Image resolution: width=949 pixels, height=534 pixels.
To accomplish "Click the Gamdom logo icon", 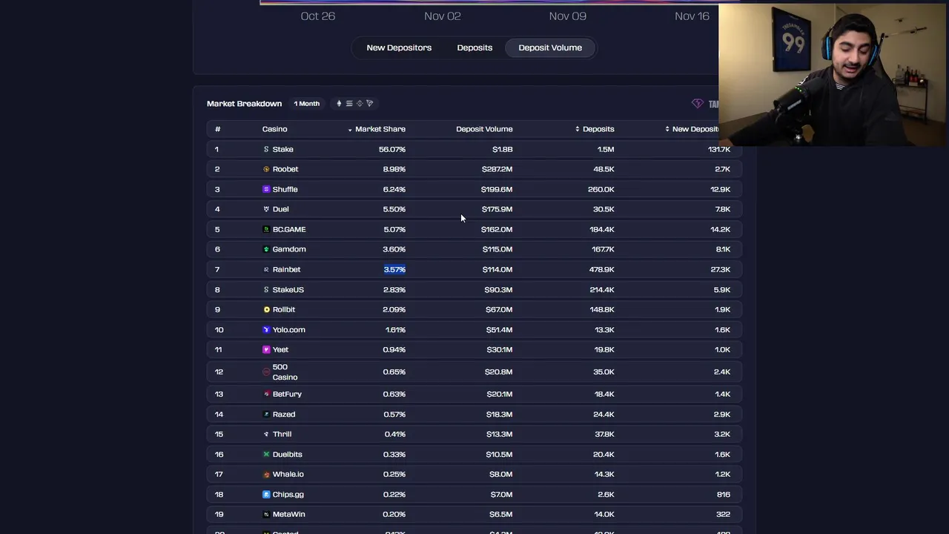I will tap(266, 249).
